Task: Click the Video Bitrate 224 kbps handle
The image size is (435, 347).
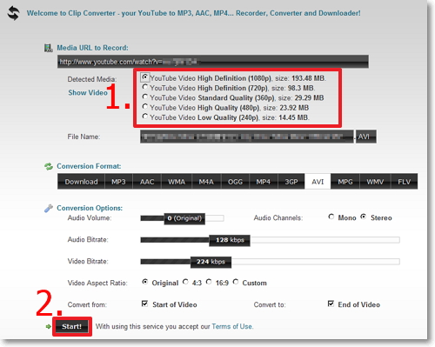Action: pos(211,262)
